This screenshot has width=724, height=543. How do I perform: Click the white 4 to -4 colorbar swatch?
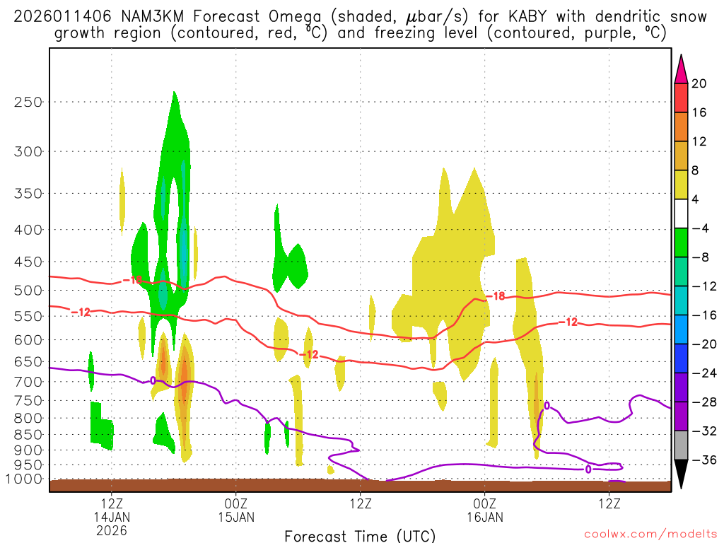pyautogui.click(x=681, y=214)
